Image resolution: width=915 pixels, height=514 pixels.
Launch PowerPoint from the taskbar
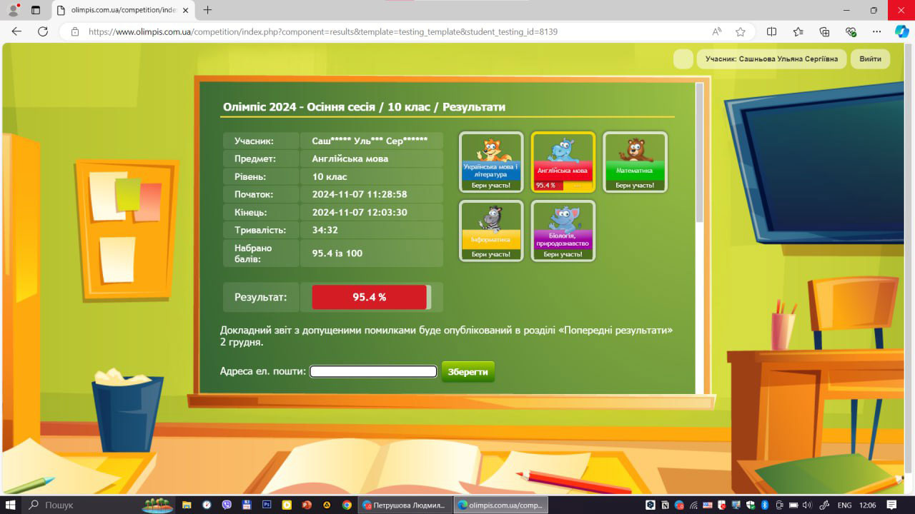(x=307, y=505)
